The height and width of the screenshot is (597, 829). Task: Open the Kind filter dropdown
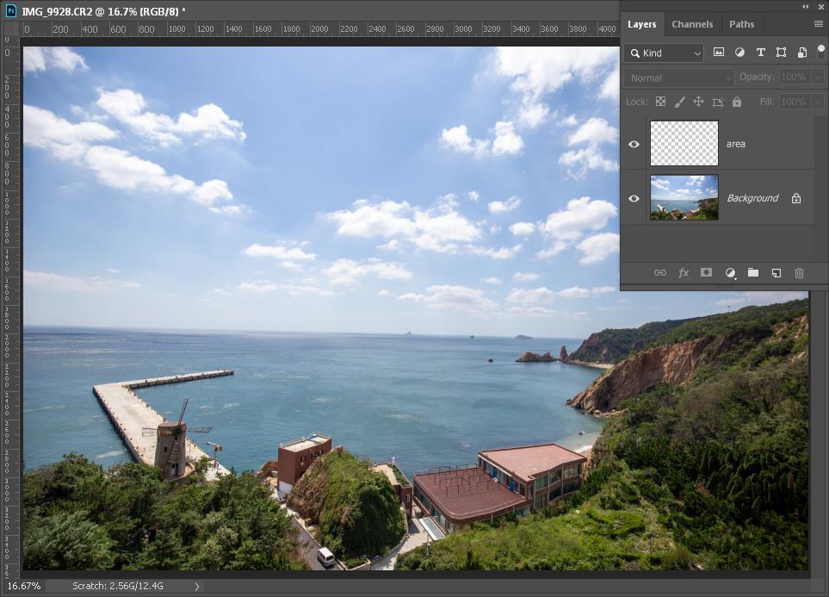(664, 53)
